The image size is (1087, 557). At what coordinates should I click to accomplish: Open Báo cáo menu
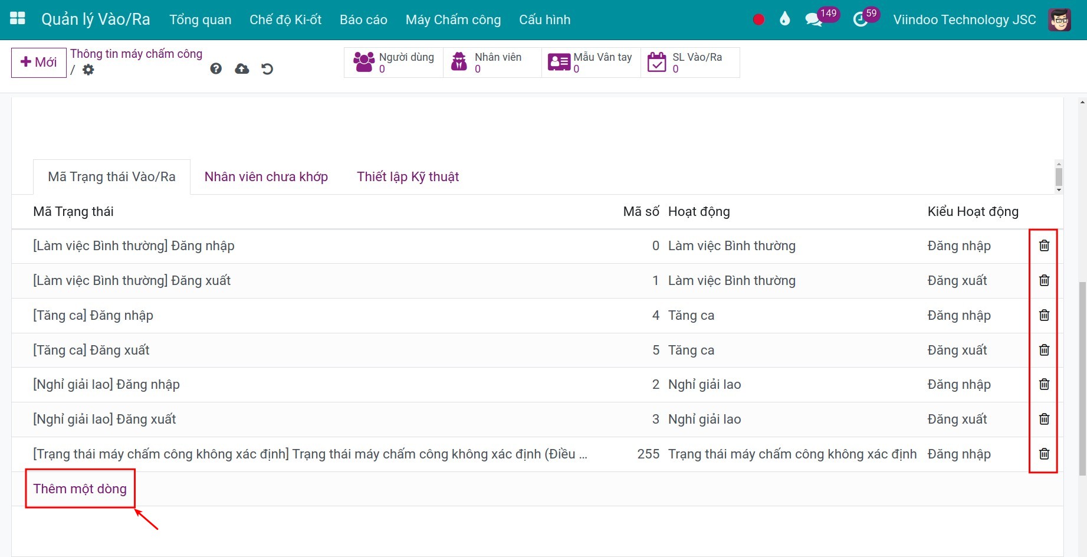coord(363,19)
